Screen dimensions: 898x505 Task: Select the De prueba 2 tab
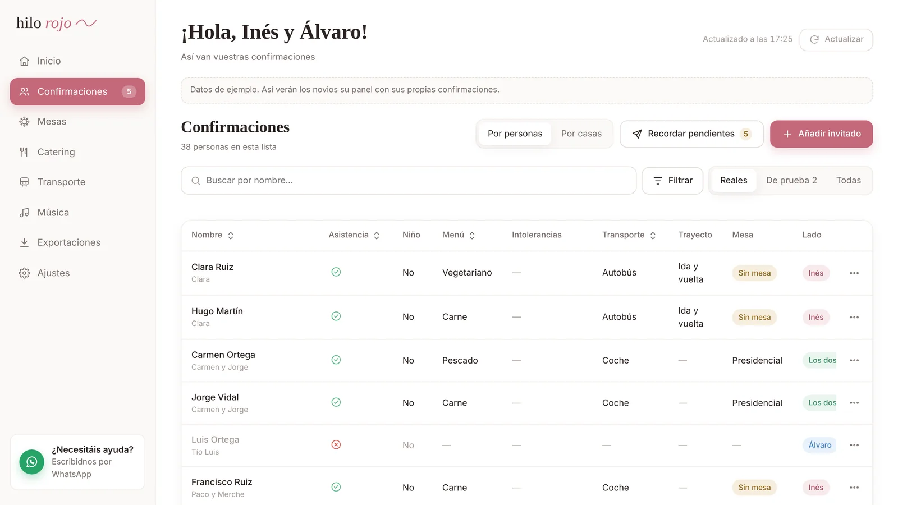tap(791, 181)
